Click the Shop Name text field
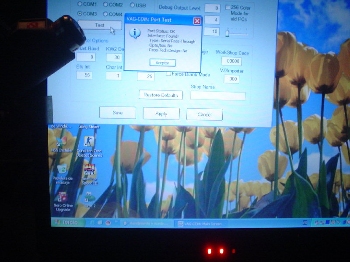Screen dimensions: 350x262 click(x=218, y=96)
